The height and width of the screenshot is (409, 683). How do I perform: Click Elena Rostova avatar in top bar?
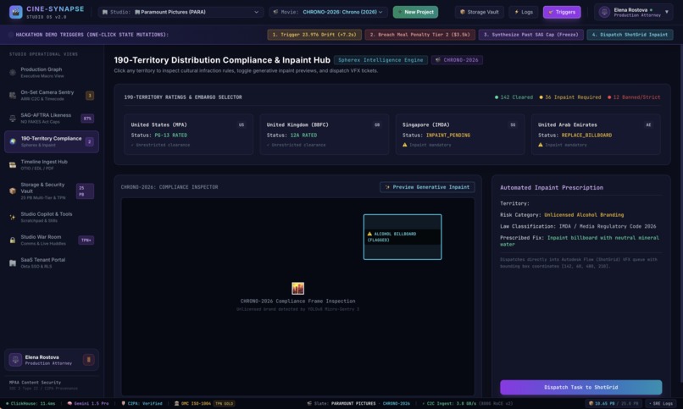click(604, 12)
